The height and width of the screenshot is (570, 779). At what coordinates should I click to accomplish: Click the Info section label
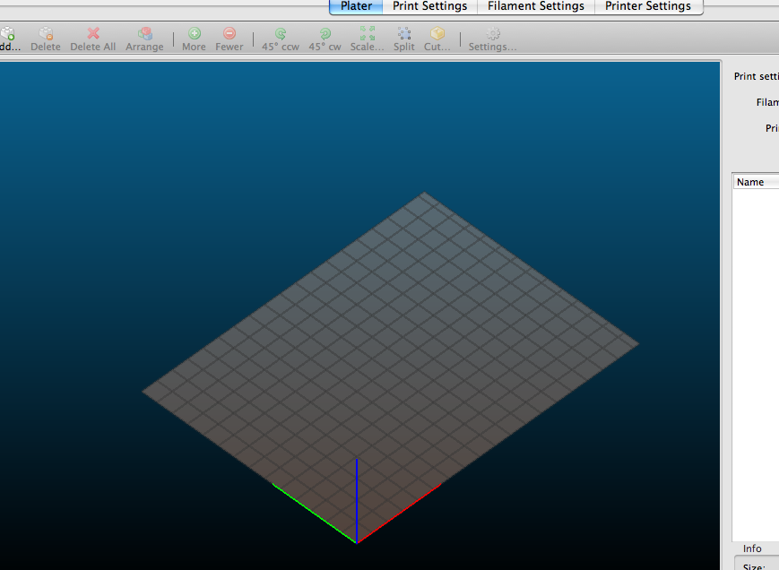coord(752,548)
